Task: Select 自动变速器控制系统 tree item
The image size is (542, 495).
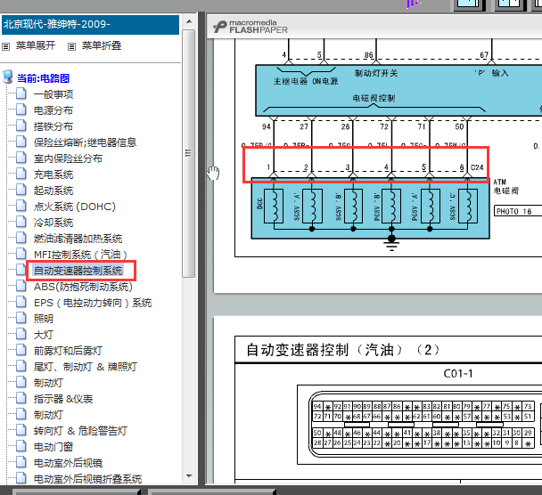Action: (x=78, y=271)
